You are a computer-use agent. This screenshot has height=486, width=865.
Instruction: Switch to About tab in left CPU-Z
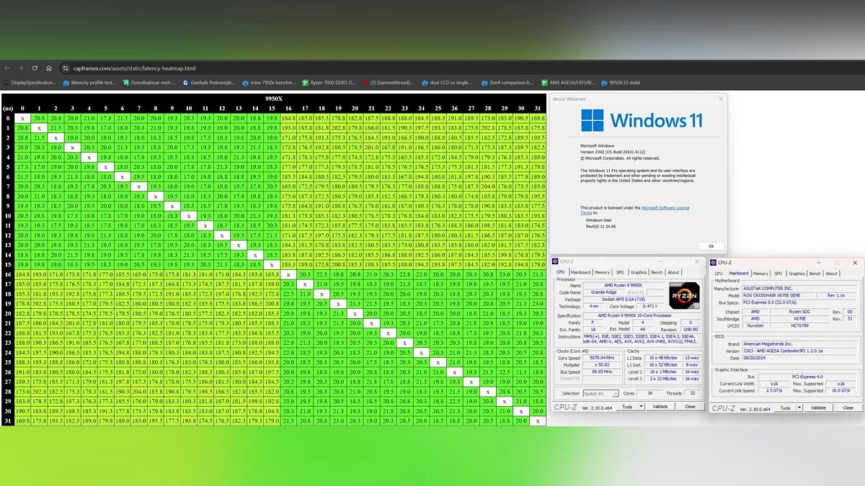(673, 272)
